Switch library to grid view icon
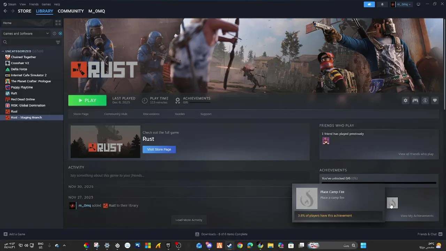The width and height of the screenshot is (446, 251). (x=58, y=23)
